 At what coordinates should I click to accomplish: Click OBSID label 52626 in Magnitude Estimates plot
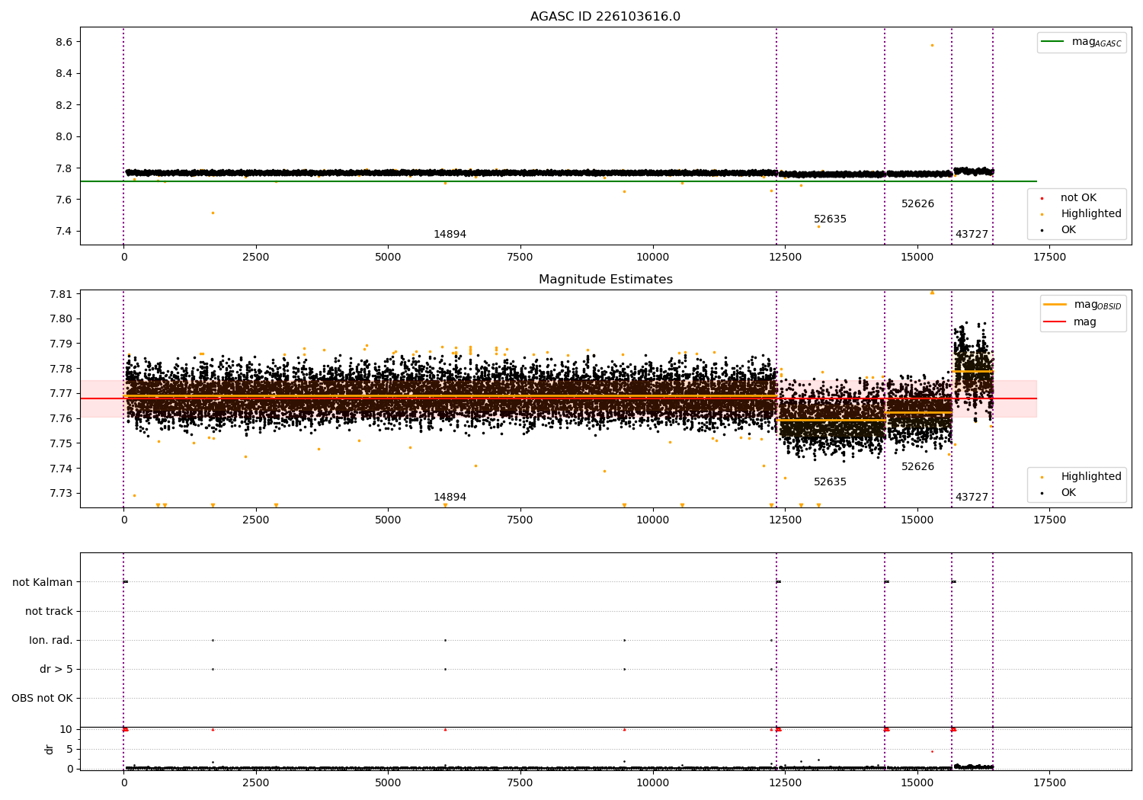pyautogui.click(x=917, y=467)
